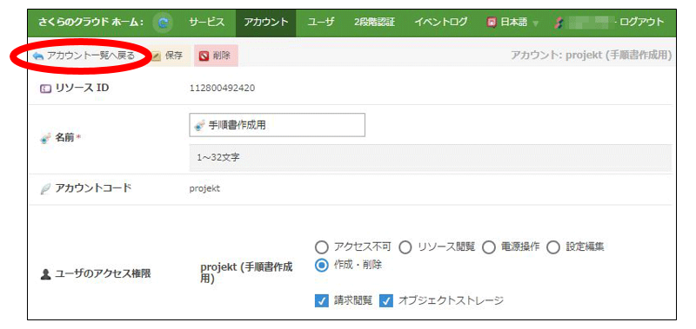
Task: Click the 名前 text field containing 手順書作成用
Action: click(x=277, y=125)
